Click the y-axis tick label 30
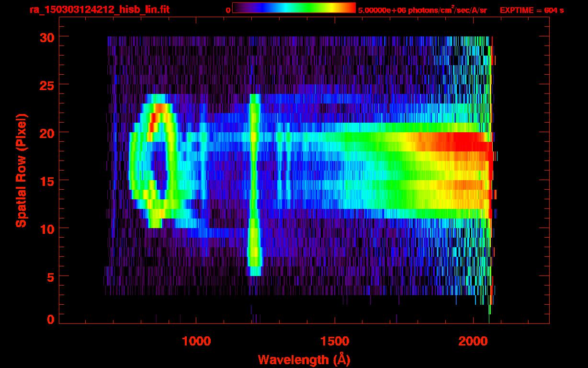This screenshot has height=368, width=588. coord(46,37)
